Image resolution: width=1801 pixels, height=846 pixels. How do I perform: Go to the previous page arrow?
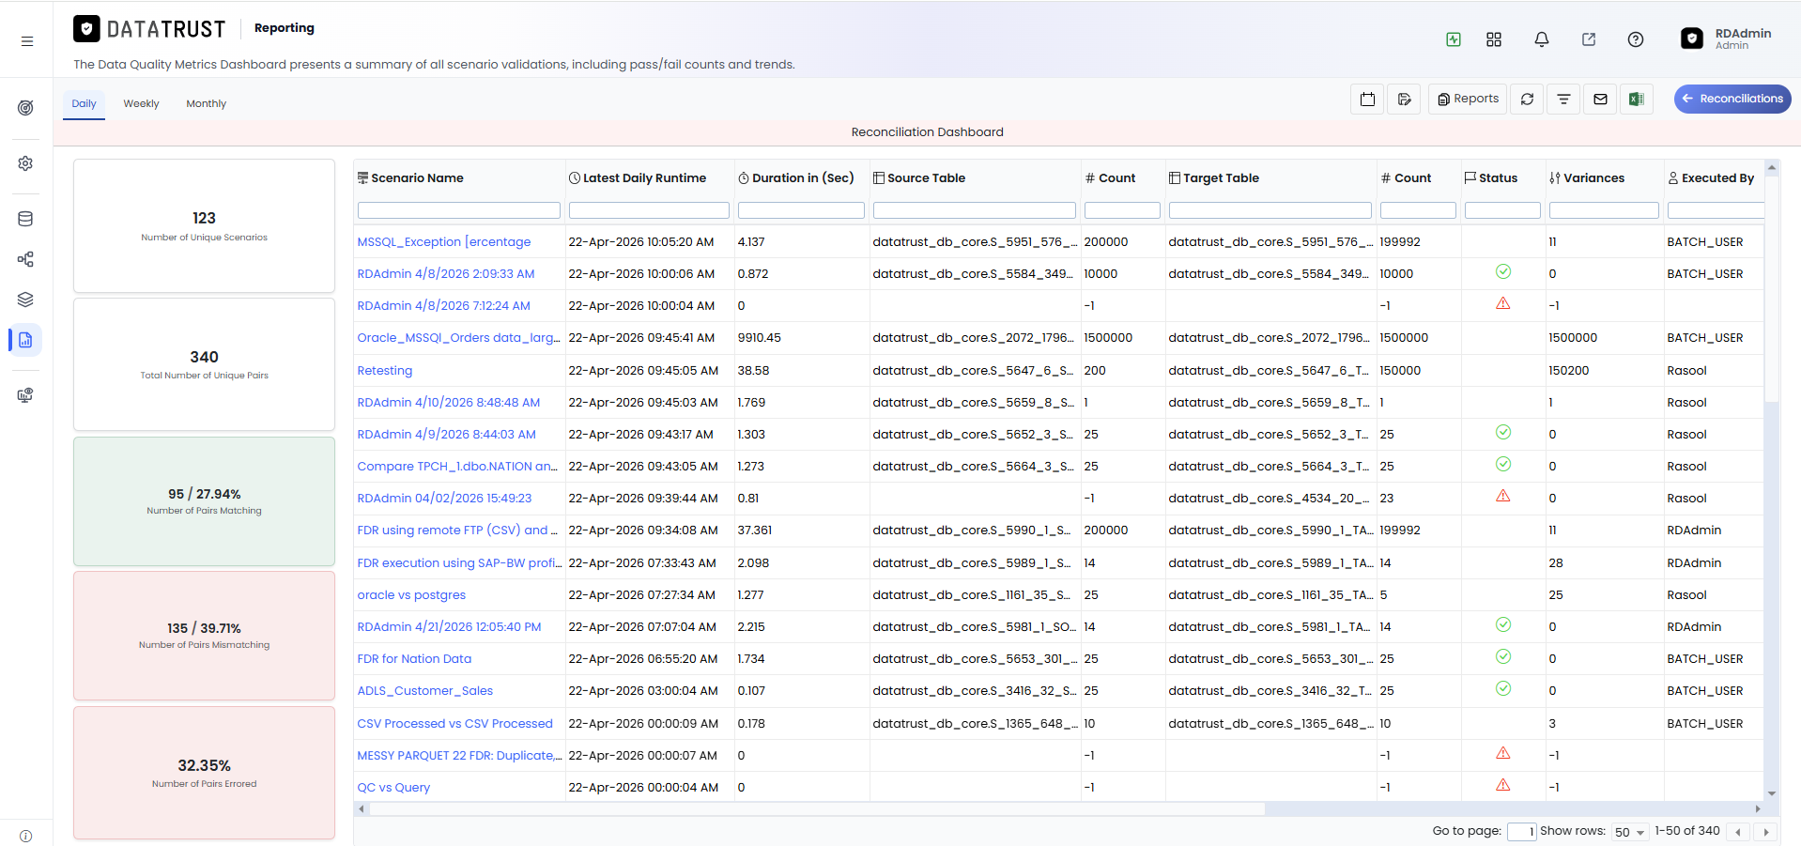(x=1739, y=832)
